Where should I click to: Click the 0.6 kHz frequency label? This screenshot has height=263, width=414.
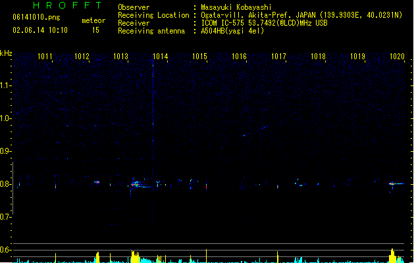coord(5,250)
